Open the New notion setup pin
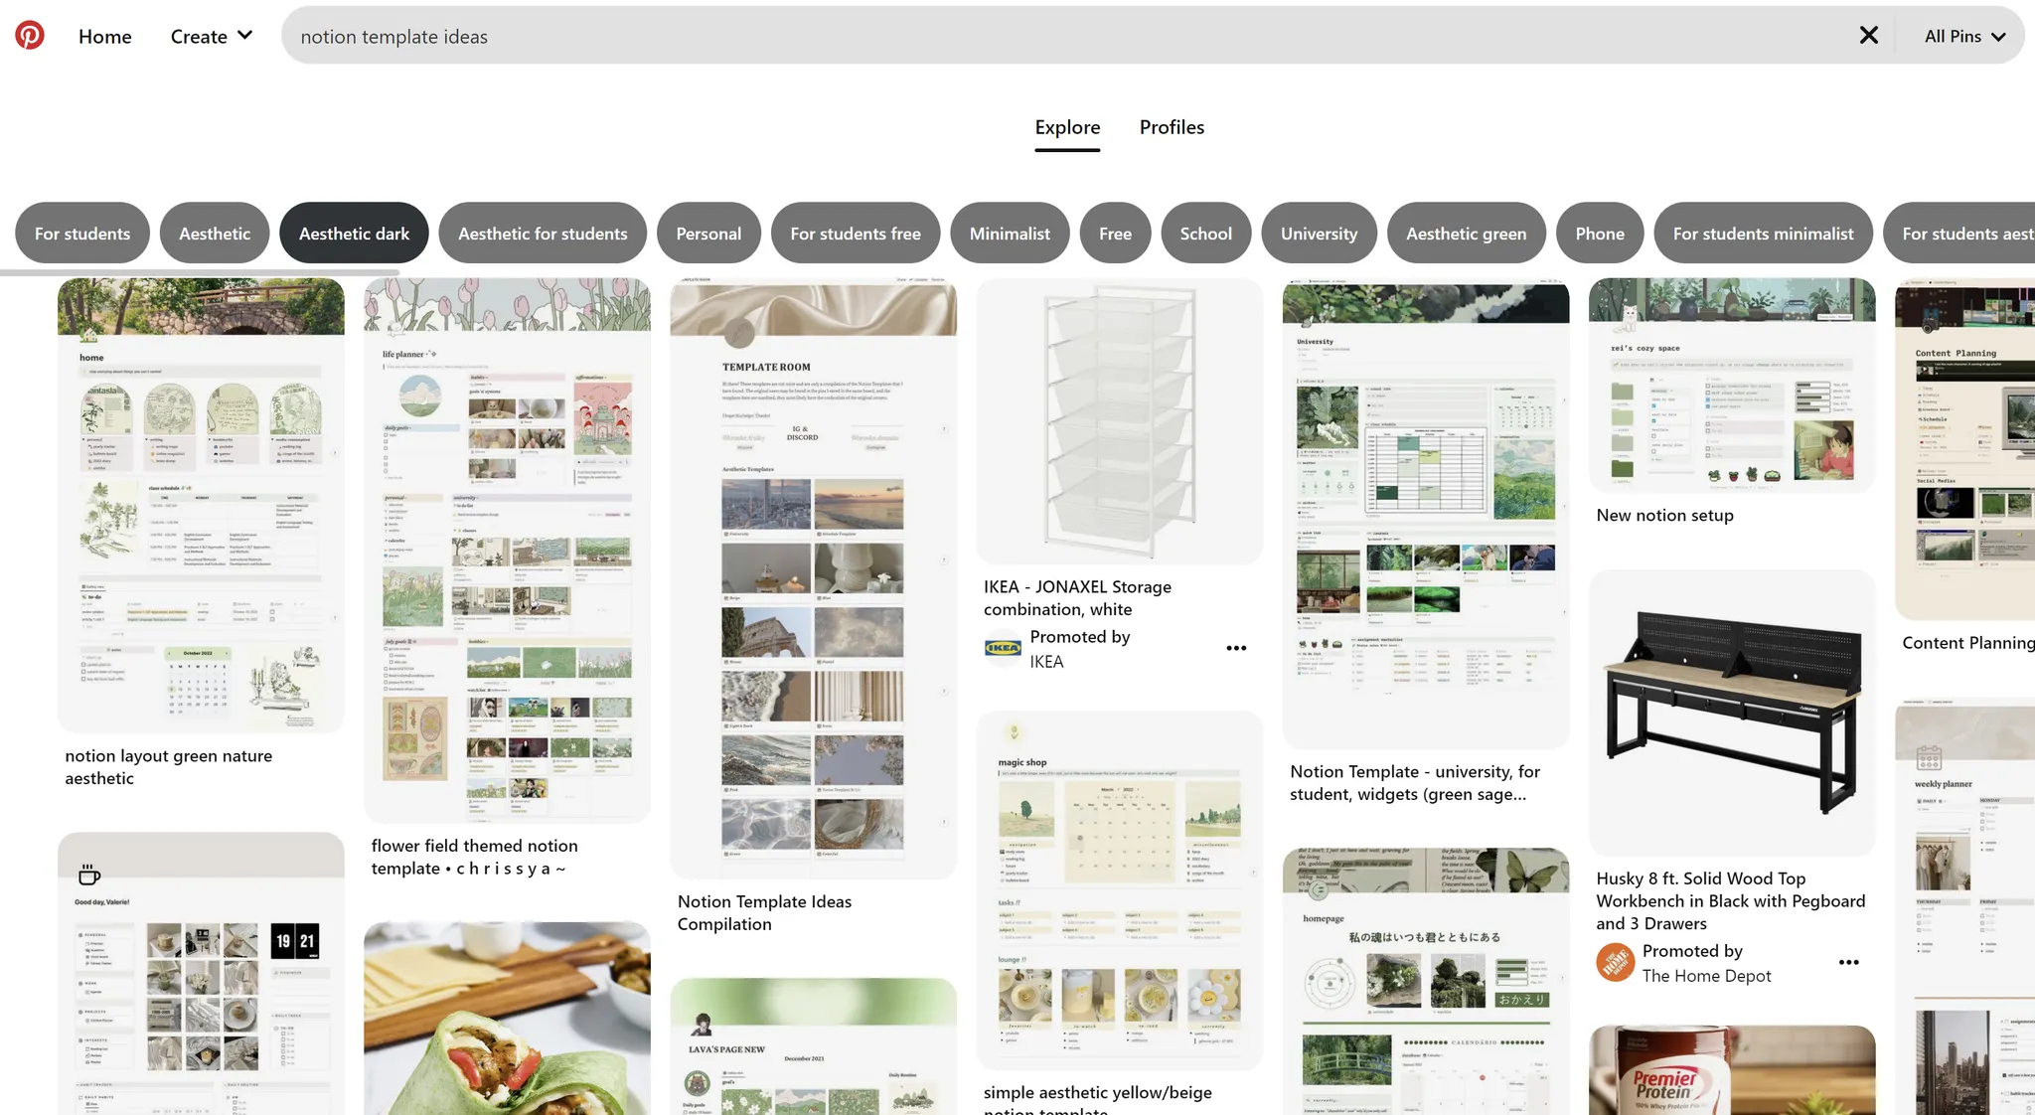Image resolution: width=2035 pixels, height=1115 pixels. [x=1732, y=385]
